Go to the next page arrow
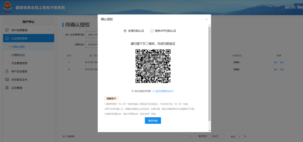This screenshot has width=303, height=142. click(x=196, y=136)
